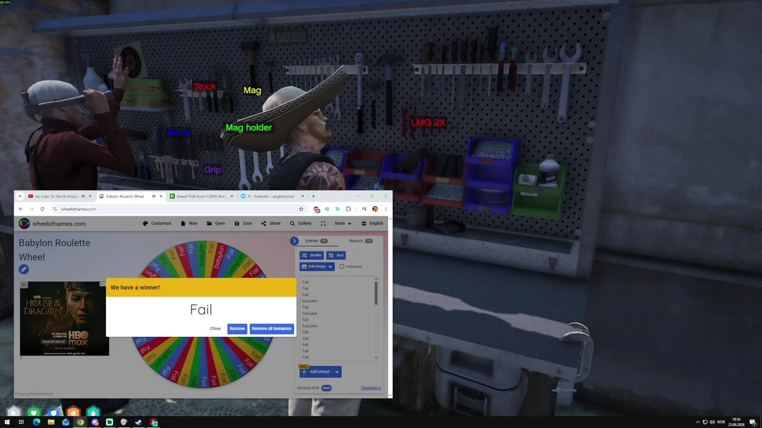Open the notification center icon
The image size is (762, 428).
pyautogui.click(x=752, y=422)
